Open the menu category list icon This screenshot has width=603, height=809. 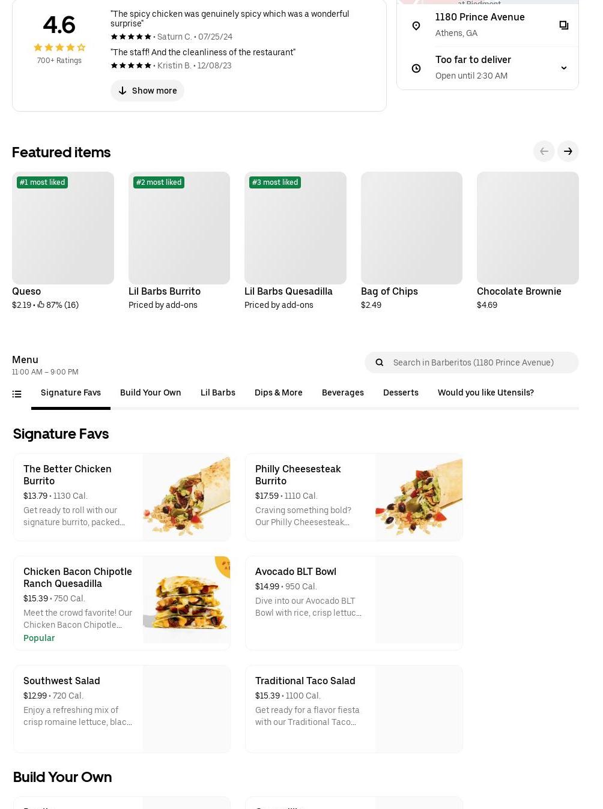point(17,394)
